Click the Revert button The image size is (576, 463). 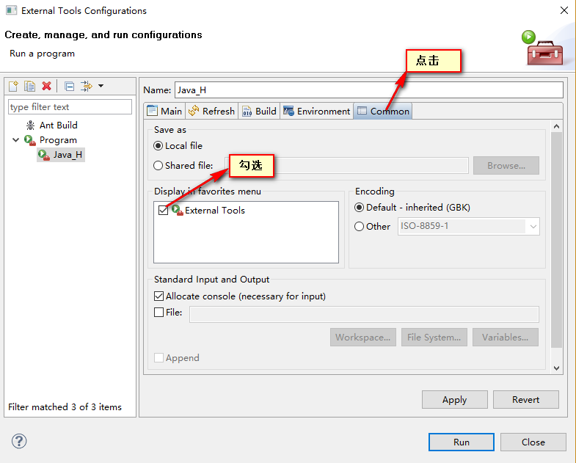pyautogui.click(x=525, y=400)
